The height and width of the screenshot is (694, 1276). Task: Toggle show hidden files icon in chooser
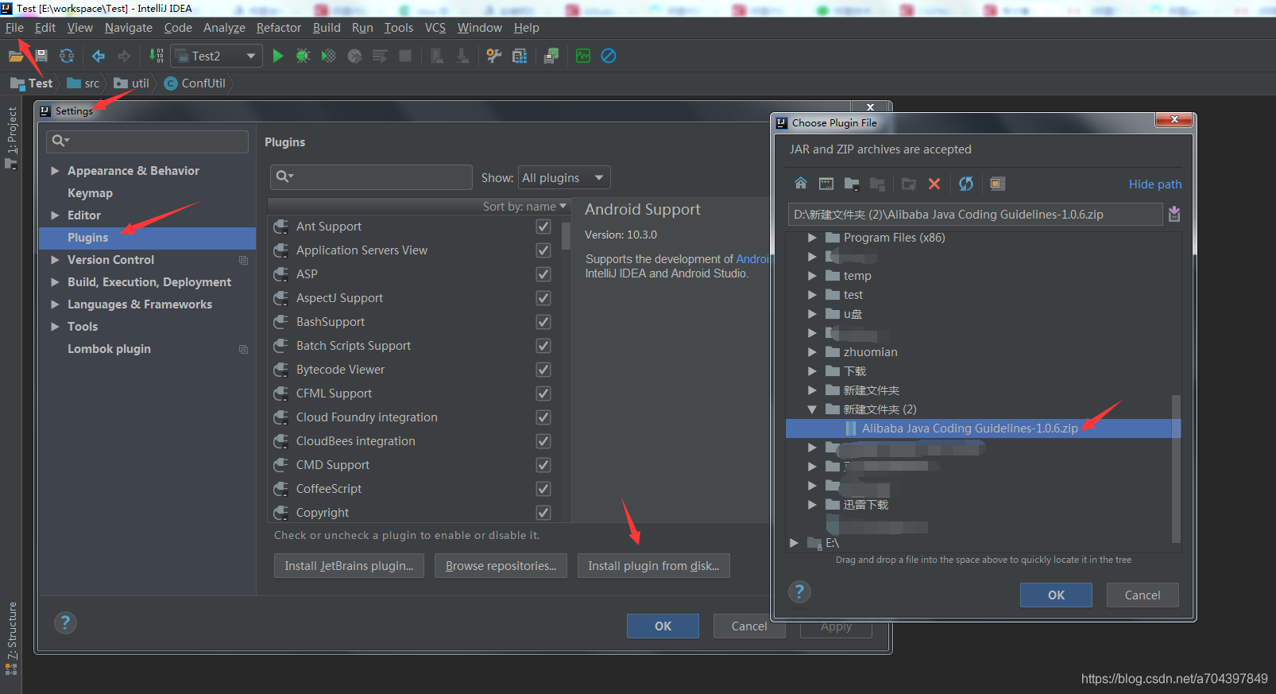(x=998, y=184)
